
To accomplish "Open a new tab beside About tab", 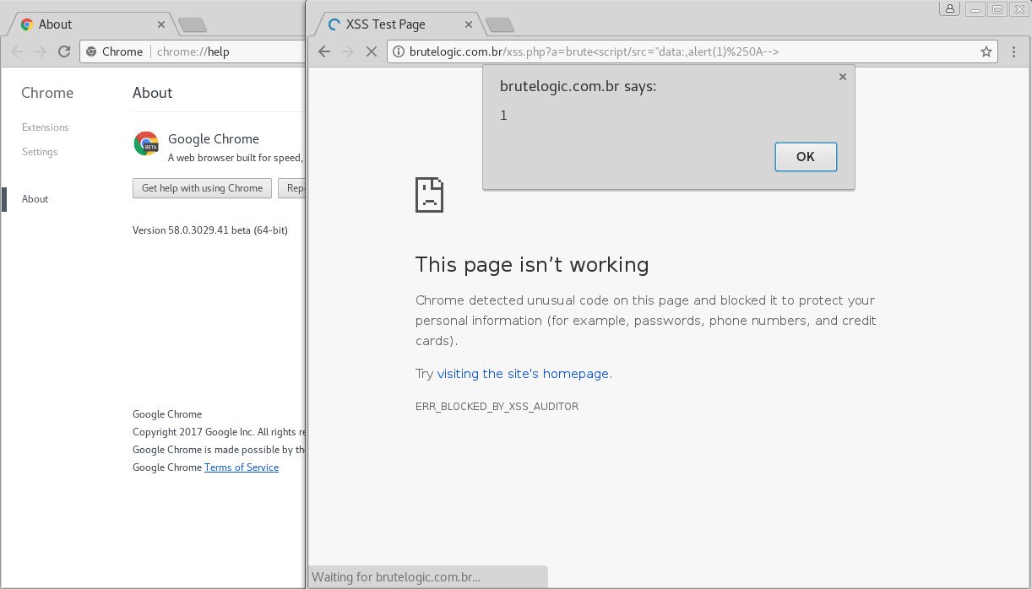I will point(193,24).
